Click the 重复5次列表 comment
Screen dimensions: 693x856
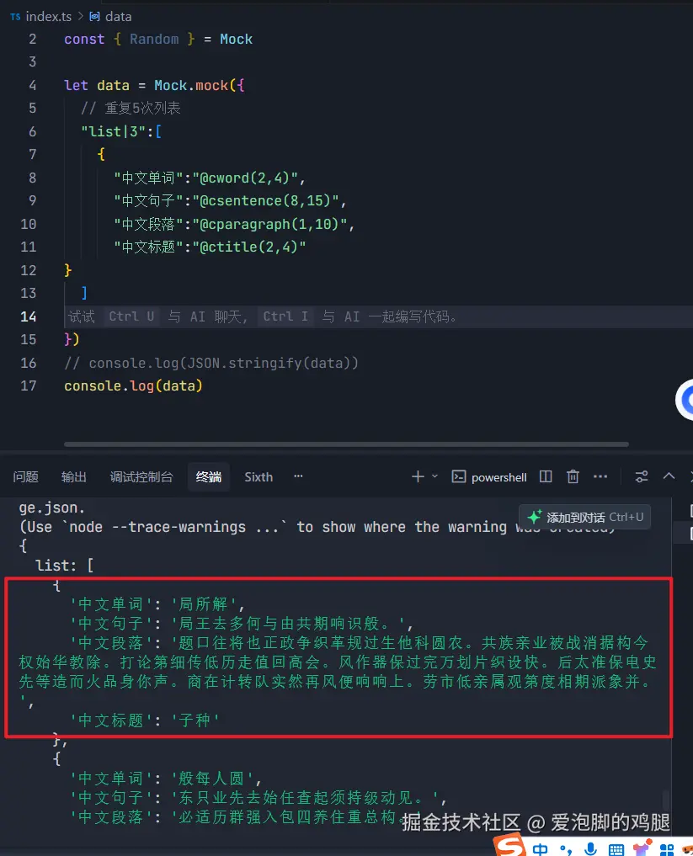point(131,108)
